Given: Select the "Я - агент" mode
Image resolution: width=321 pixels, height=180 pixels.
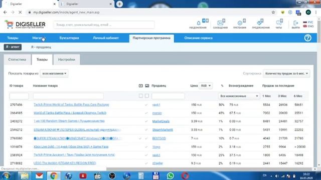Looking at the screenshot, I should (x=13, y=47).
